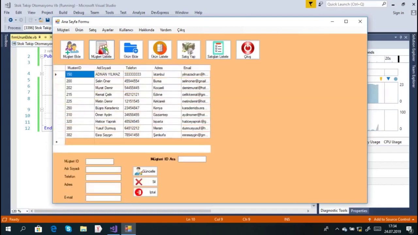418x235 pixels.
Task: Open Satılan Listele checklist icon
Action: 218,50
